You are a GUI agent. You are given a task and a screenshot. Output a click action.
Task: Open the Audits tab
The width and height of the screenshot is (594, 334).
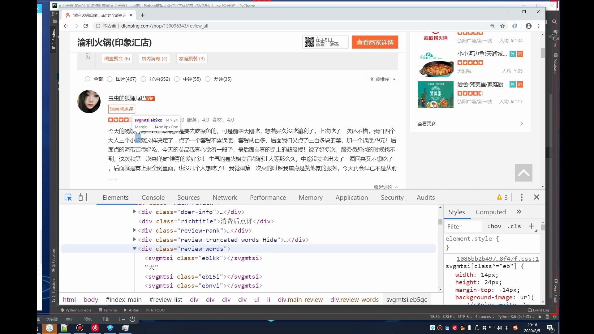426,198
